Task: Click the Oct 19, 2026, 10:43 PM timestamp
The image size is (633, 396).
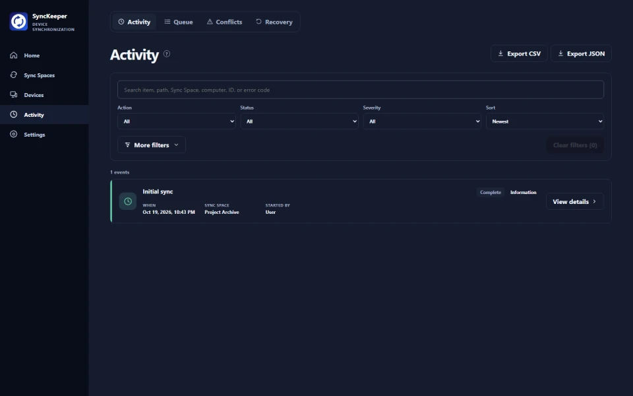Action: point(169,212)
